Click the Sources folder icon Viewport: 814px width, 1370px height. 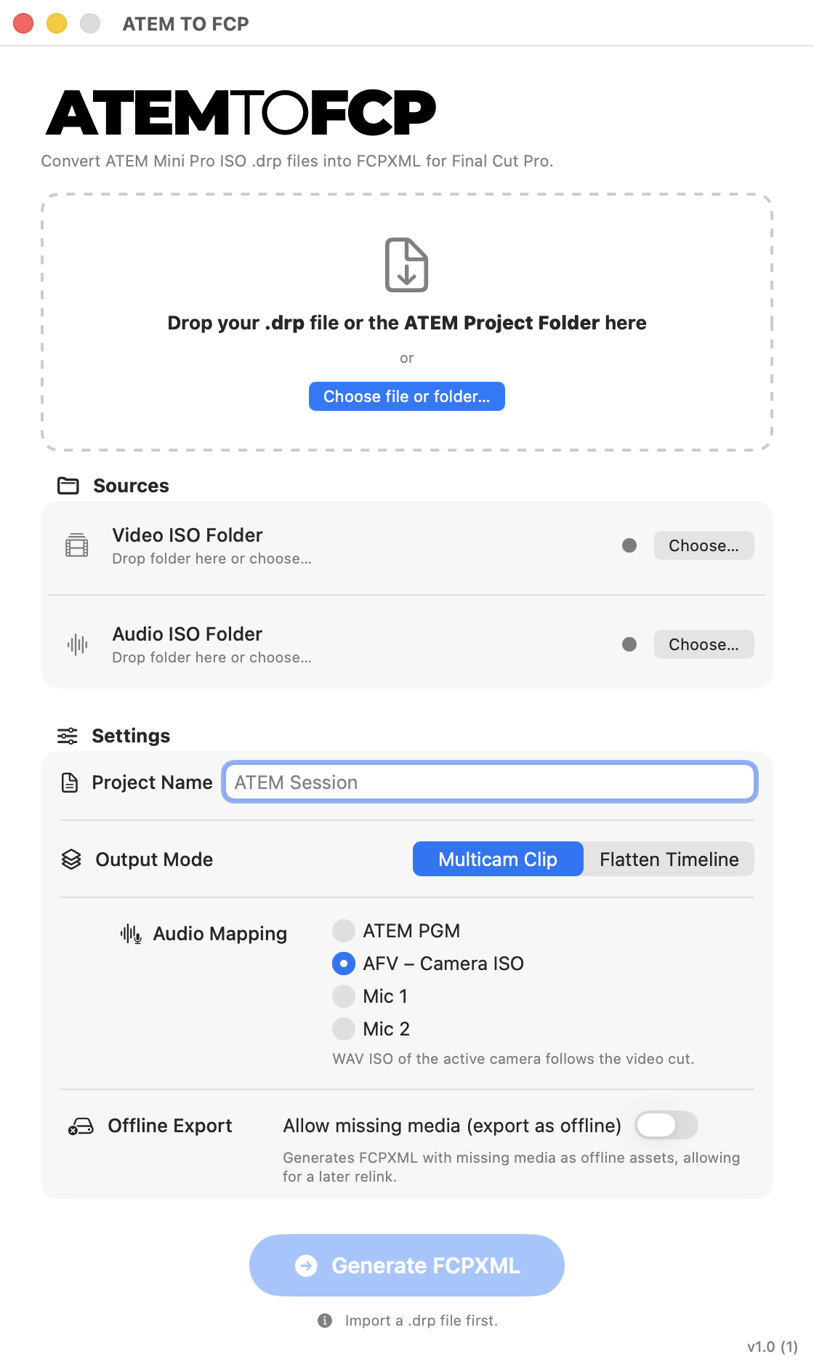[68, 486]
